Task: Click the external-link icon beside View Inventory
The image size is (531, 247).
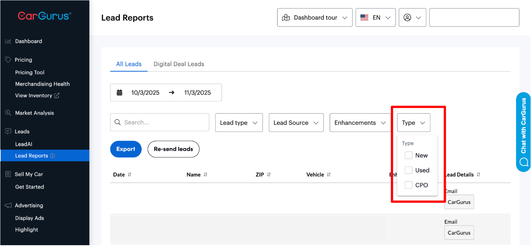Action: click(57, 95)
